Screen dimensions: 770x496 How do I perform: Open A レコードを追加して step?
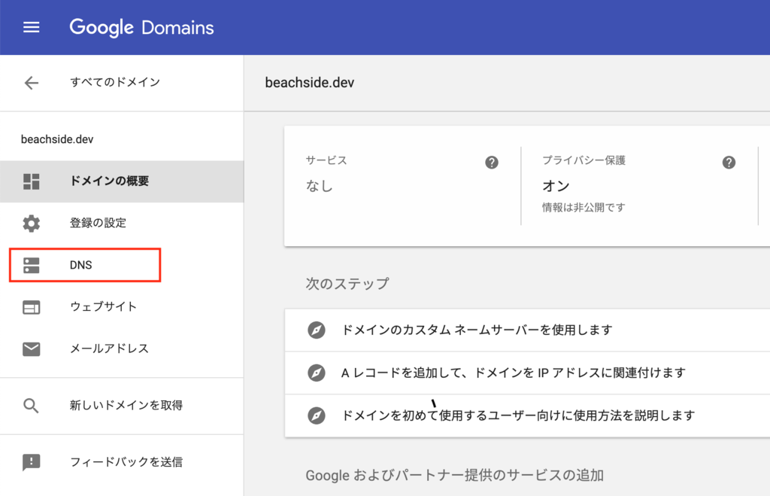pyautogui.click(x=527, y=373)
